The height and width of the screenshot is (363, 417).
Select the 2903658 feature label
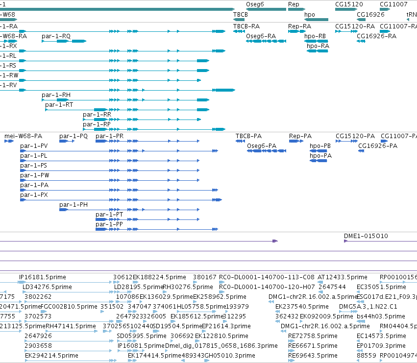coord(38,346)
